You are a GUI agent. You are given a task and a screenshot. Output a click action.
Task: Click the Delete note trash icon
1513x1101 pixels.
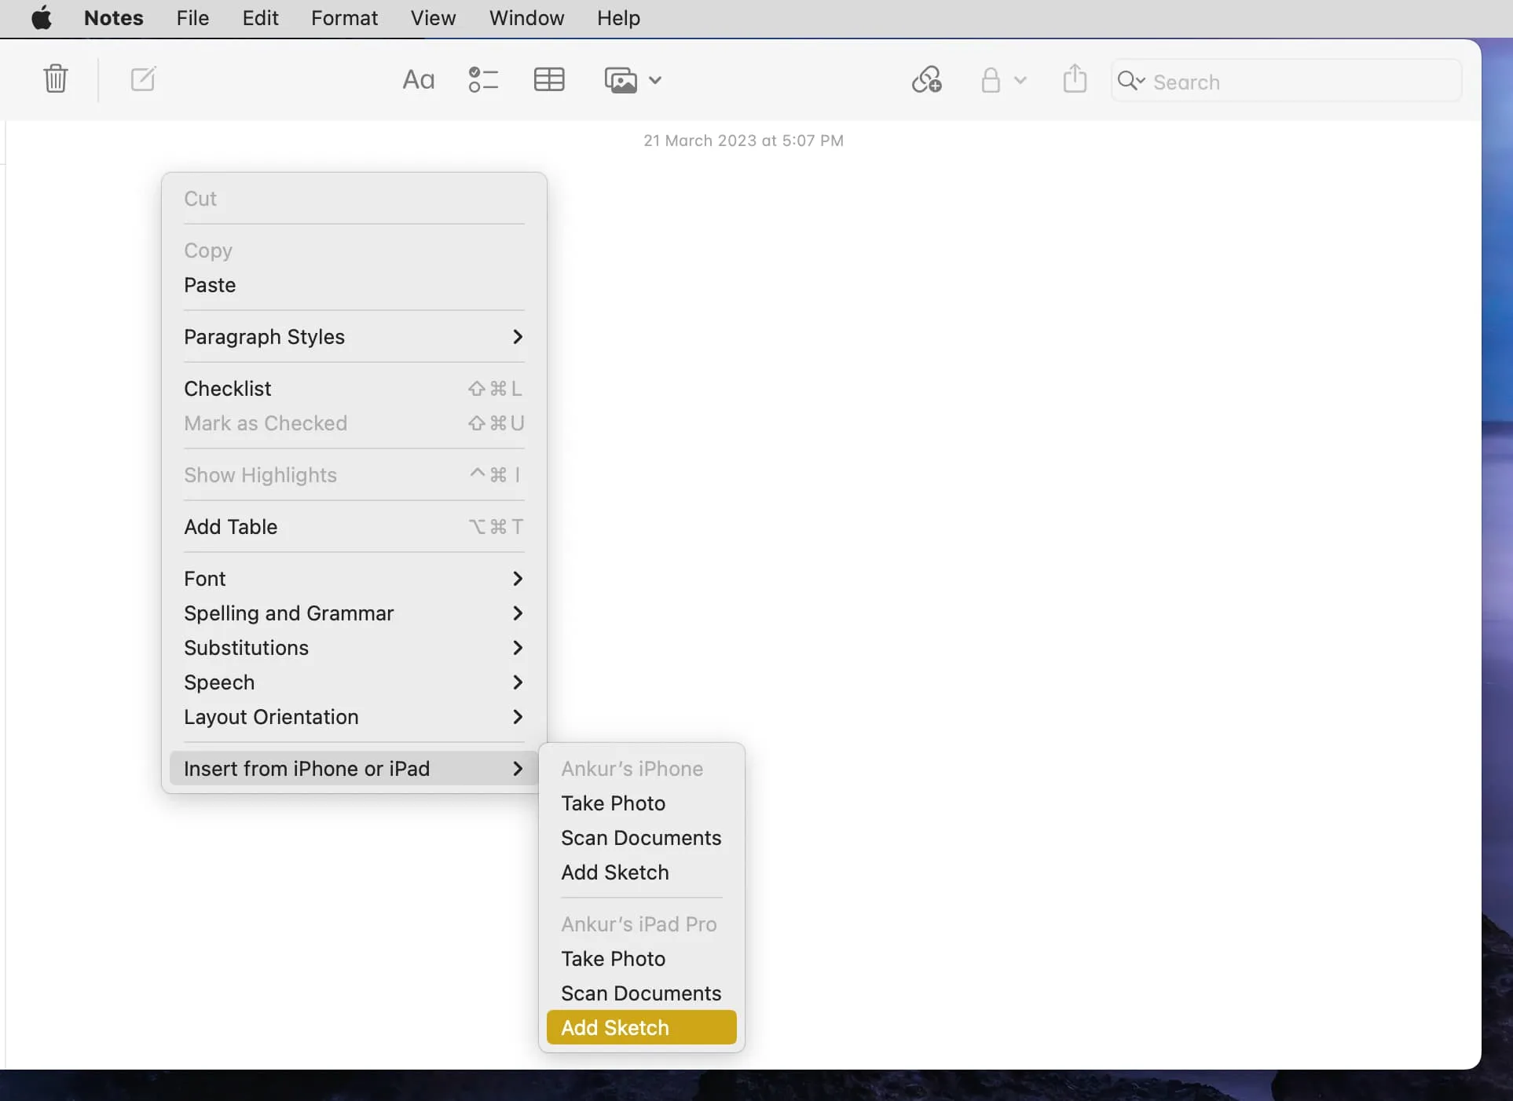[x=55, y=79]
